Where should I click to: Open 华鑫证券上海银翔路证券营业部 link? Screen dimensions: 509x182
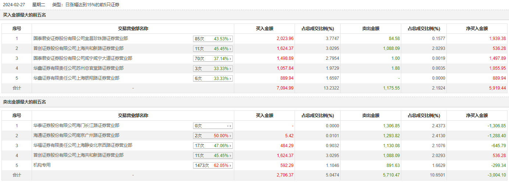76,78
